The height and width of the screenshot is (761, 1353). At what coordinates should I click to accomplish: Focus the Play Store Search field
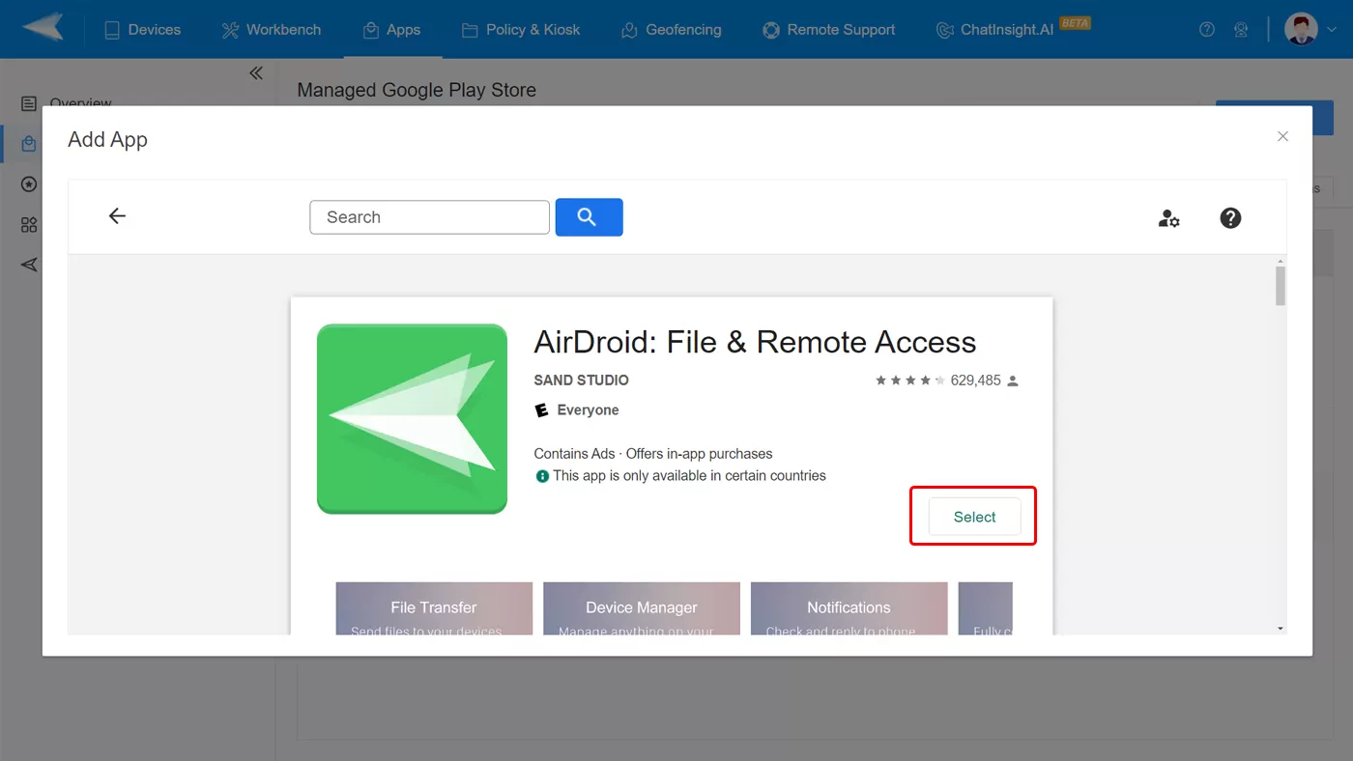[429, 217]
